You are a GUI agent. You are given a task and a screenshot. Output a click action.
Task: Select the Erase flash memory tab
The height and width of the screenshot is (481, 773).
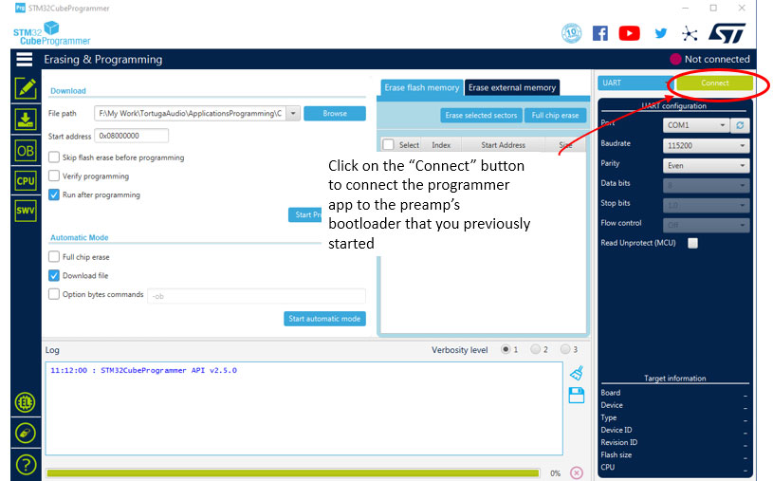(x=420, y=87)
